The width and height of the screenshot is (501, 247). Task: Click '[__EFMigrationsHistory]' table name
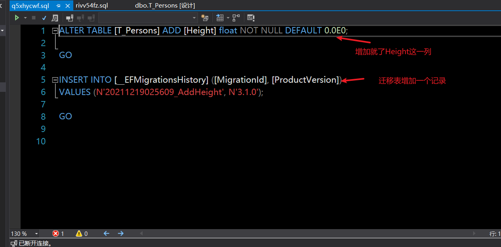pos(161,80)
